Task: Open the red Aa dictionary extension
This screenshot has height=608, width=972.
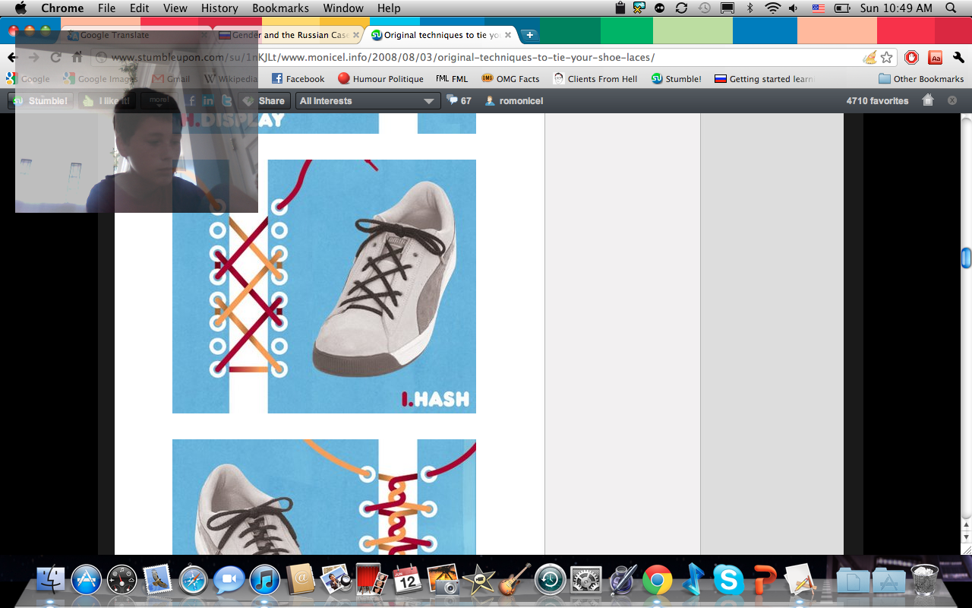Action: (936, 58)
